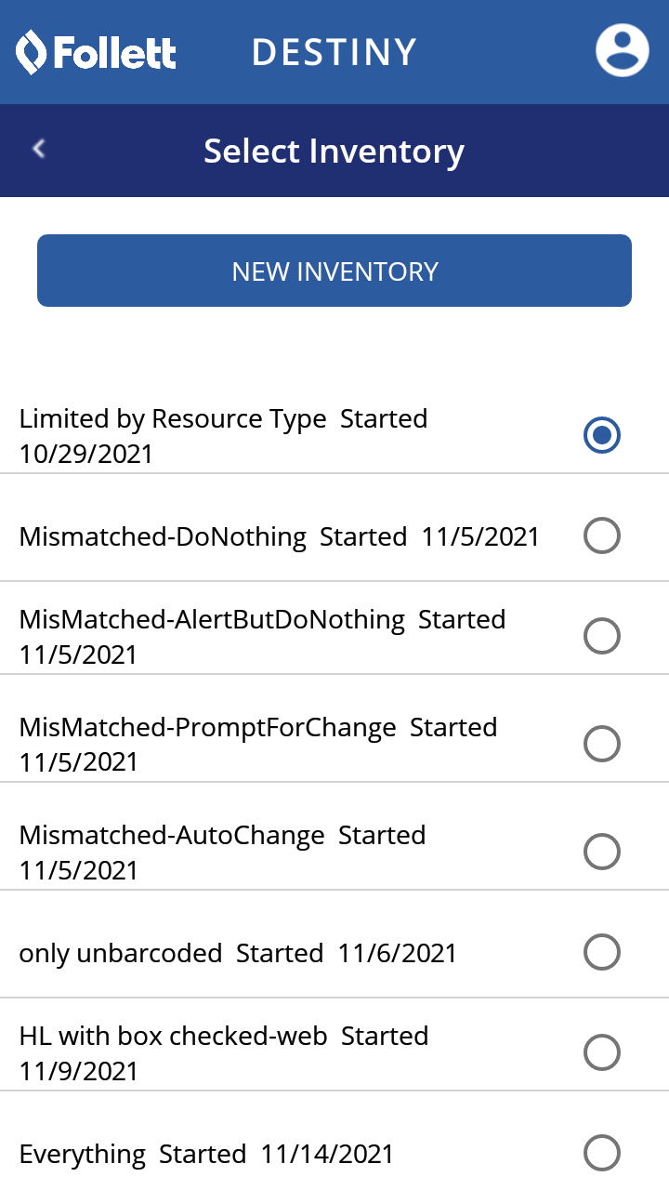Click the DESTINY title text
This screenshot has width=669, height=1190.
click(334, 52)
